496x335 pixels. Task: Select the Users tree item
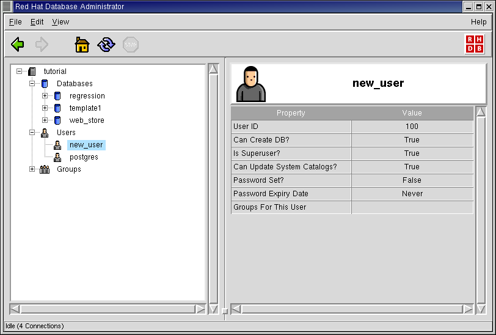[66, 133]
